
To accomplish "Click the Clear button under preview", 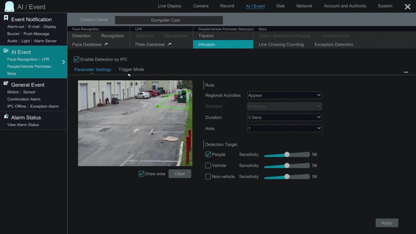I will [180, 174].
